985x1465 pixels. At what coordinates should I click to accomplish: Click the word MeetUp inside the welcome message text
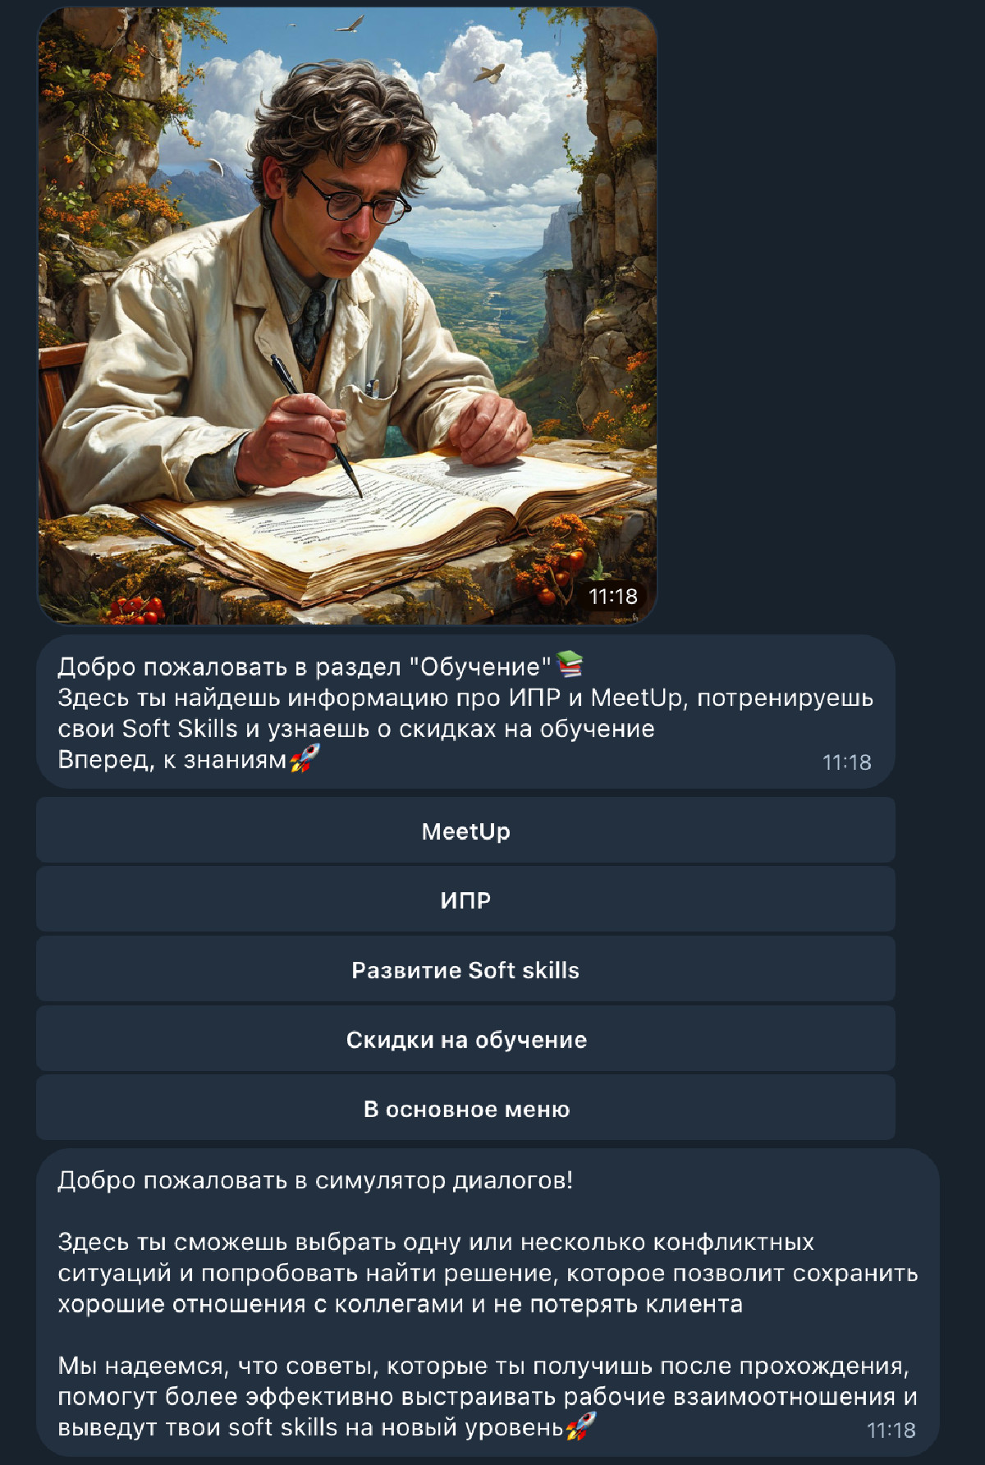[636, 698]
